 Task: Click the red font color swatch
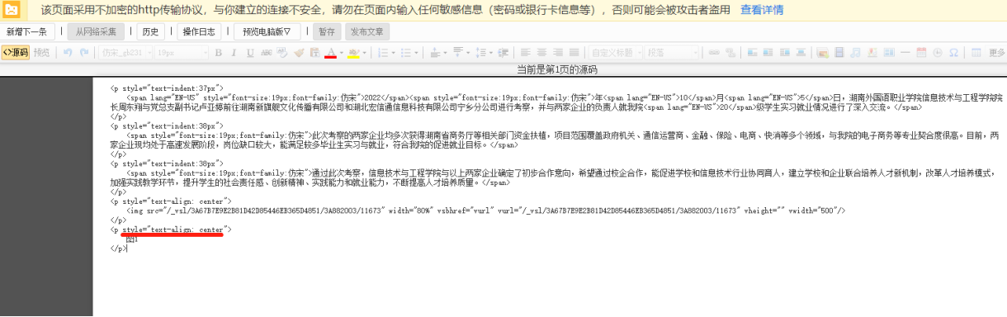(x=330, y=53)
